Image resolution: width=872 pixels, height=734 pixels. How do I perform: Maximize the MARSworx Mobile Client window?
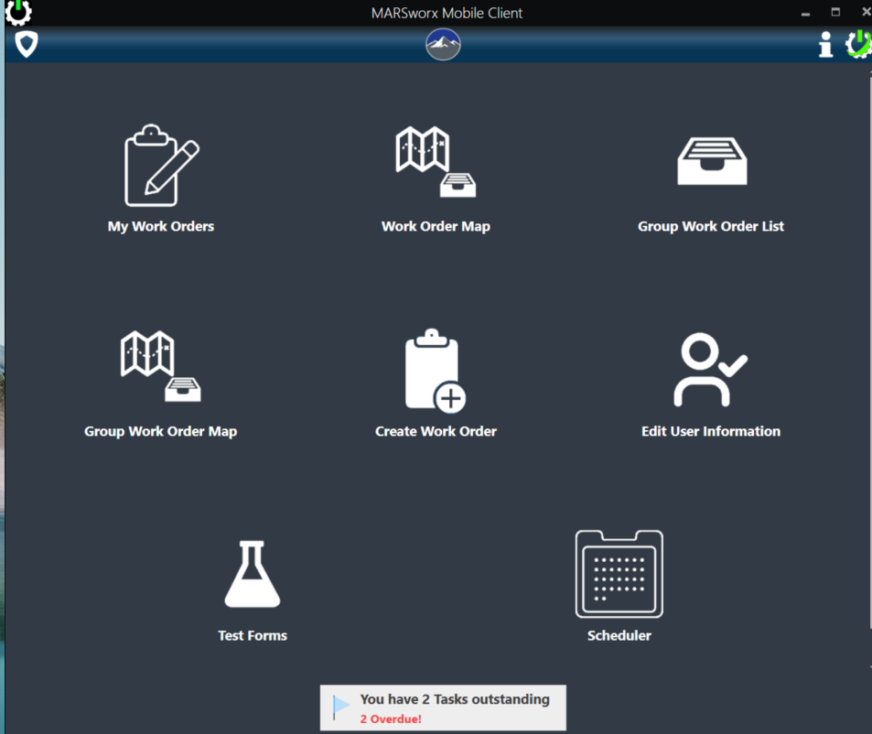tap(835, 12)
